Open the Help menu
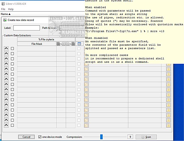Screen dimensions: 184x141 (x=11, y=9)
